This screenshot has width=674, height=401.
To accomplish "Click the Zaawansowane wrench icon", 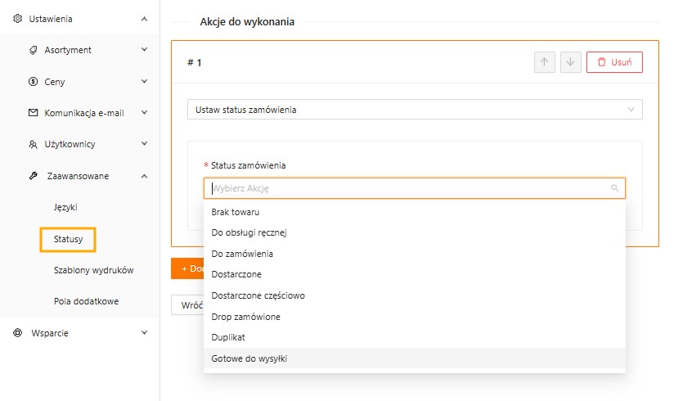I will tap(34, 176).
